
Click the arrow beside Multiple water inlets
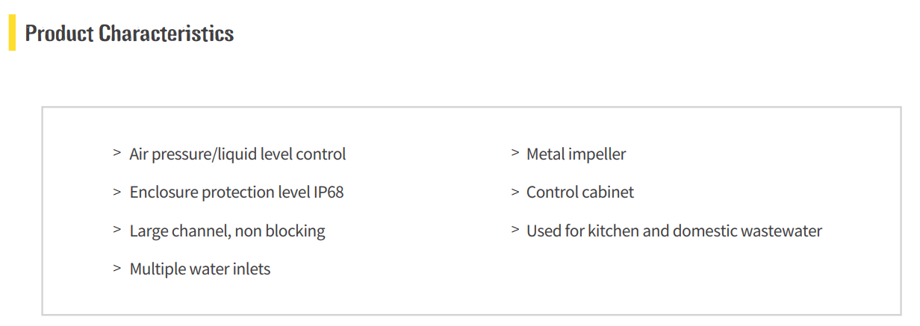coord(117,268)
